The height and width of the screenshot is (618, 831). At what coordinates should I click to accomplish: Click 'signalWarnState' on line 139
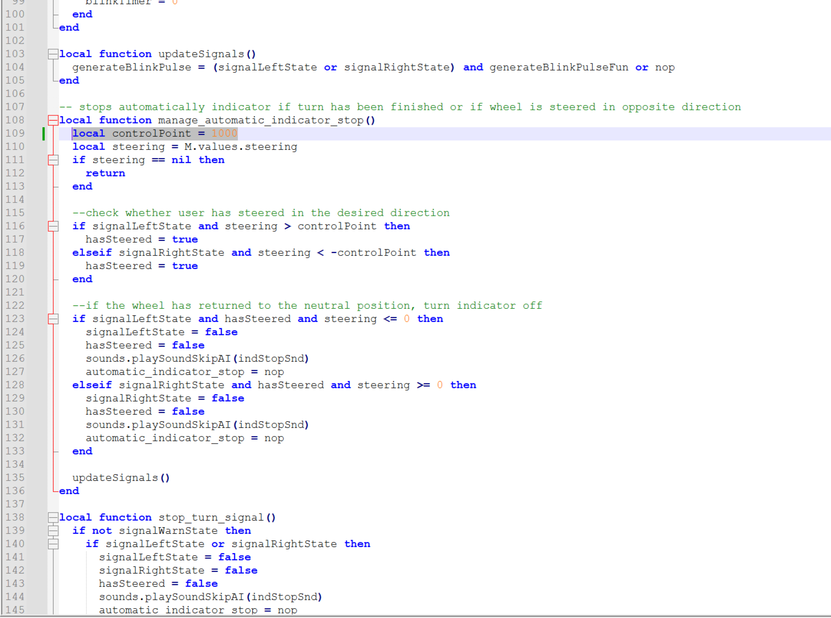[168, 531]
